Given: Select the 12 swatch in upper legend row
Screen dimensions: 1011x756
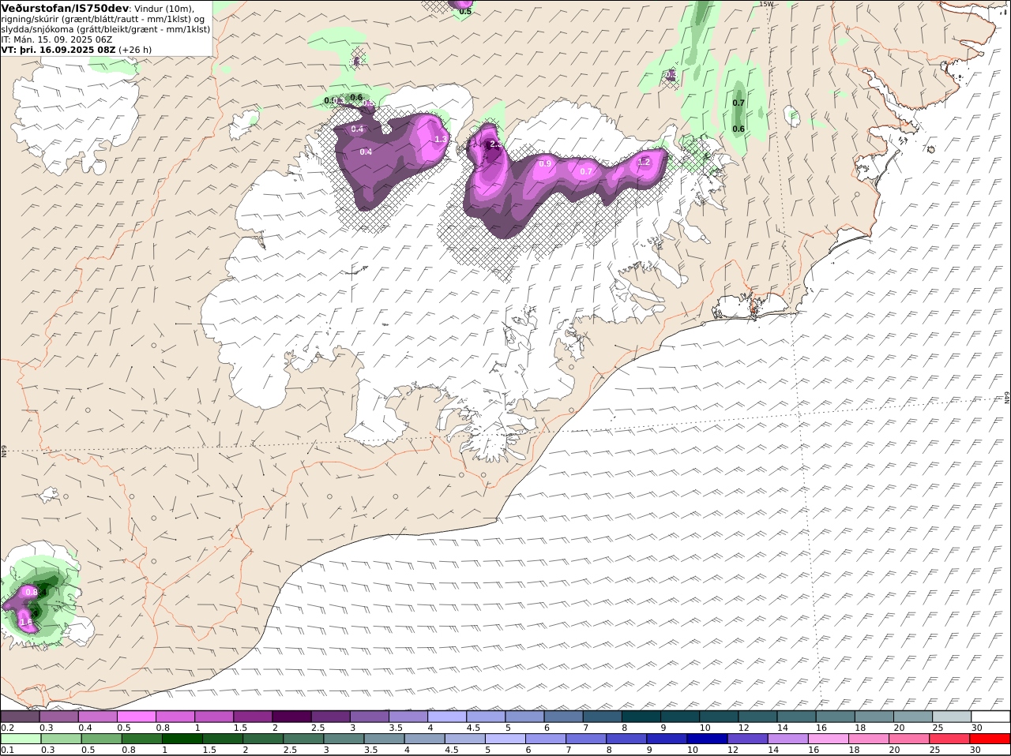Looking at the screenshot, I should pos(757,717).
